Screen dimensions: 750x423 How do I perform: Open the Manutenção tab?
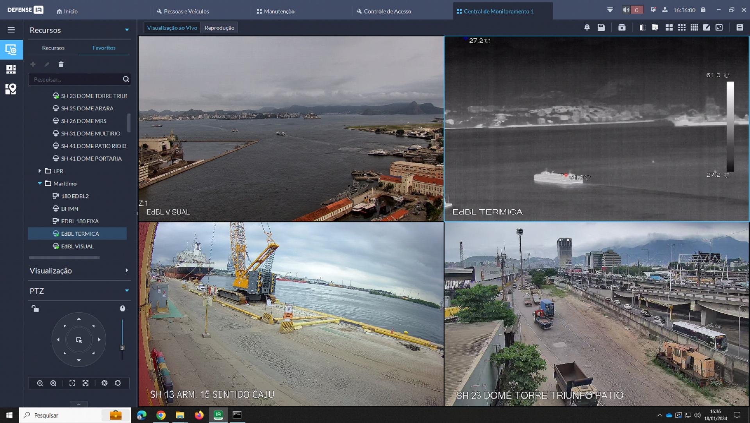click(275, 11)
